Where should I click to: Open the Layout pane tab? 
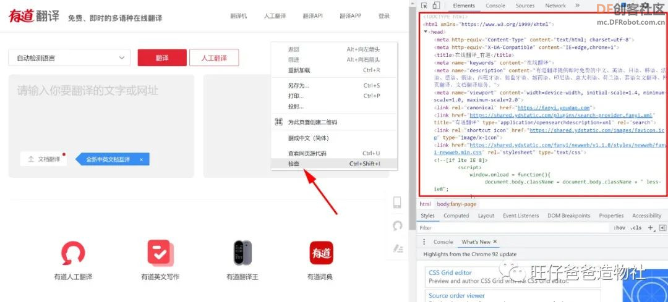click(x=486, y=216)
